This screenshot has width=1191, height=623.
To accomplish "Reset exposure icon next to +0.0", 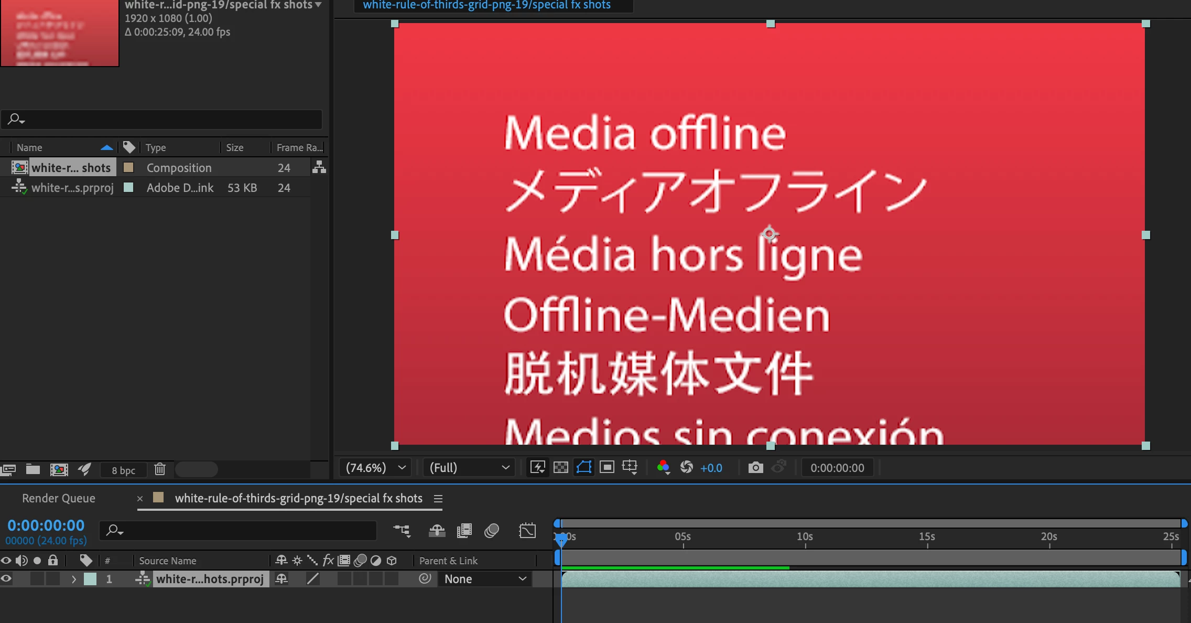I will point(687,467).
